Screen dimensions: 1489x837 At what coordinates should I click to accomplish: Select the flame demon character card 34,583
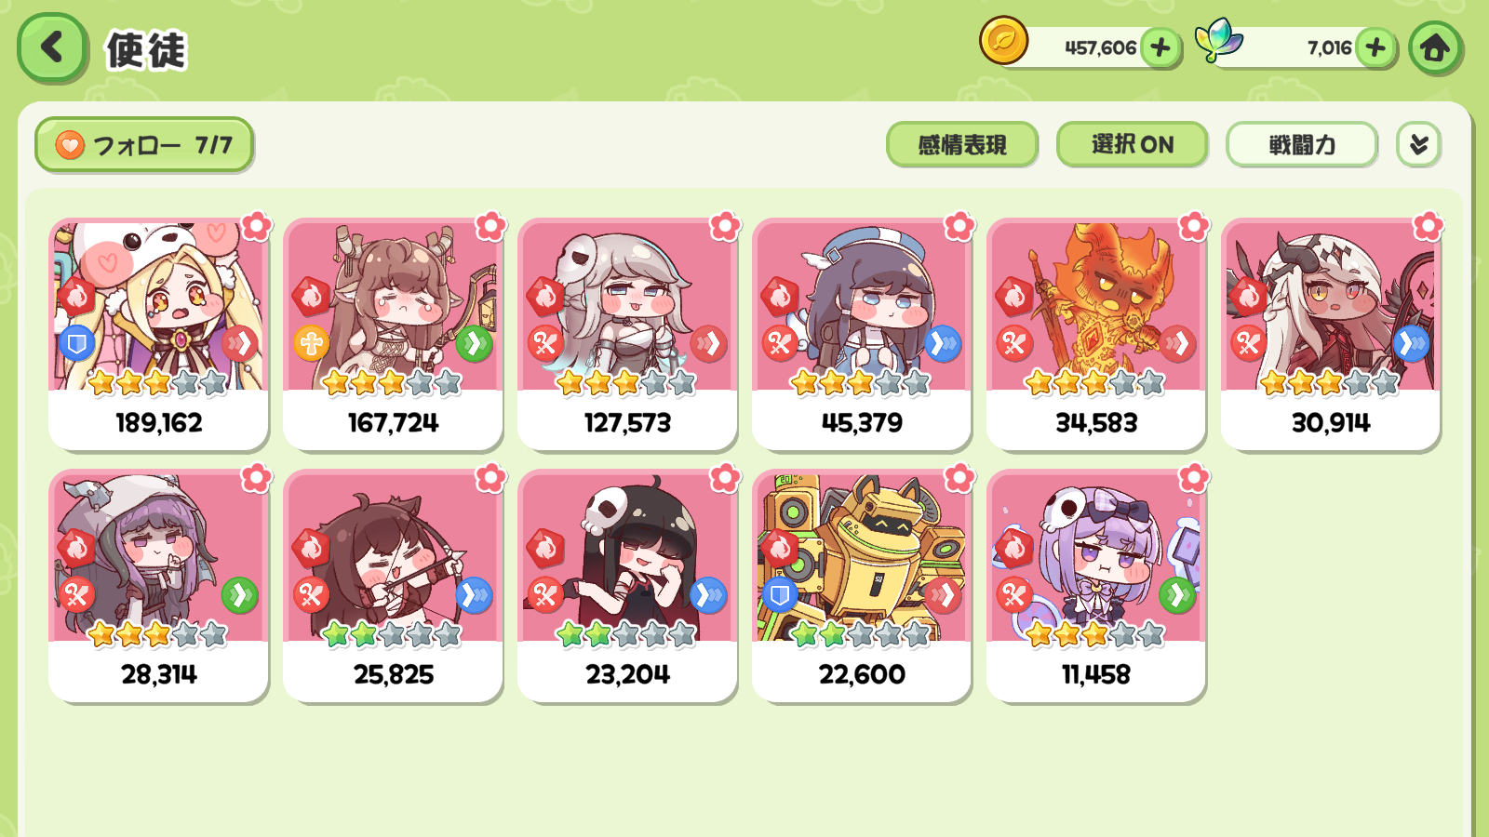1096,335
